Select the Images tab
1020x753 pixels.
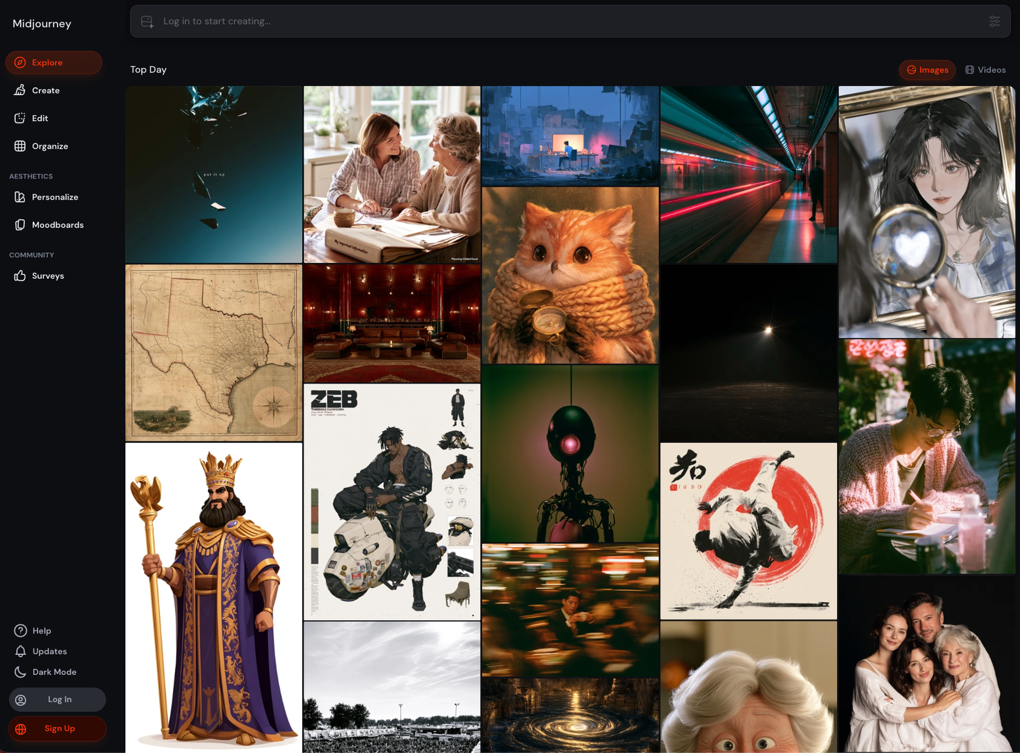[x=927, y=70]
